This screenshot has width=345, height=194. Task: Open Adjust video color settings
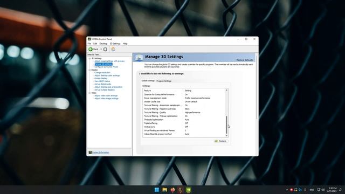click(x=106, y=96)
